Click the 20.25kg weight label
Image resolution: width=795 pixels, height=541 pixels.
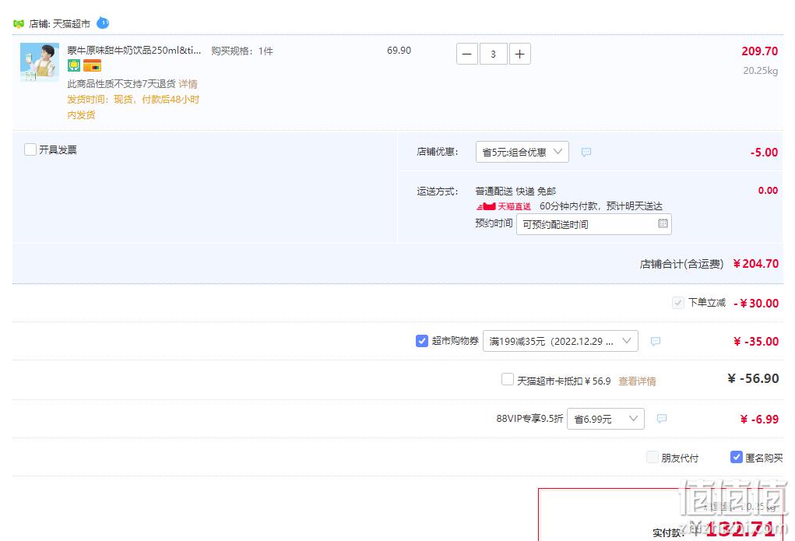pyautogui.click(x=761, y=71)
